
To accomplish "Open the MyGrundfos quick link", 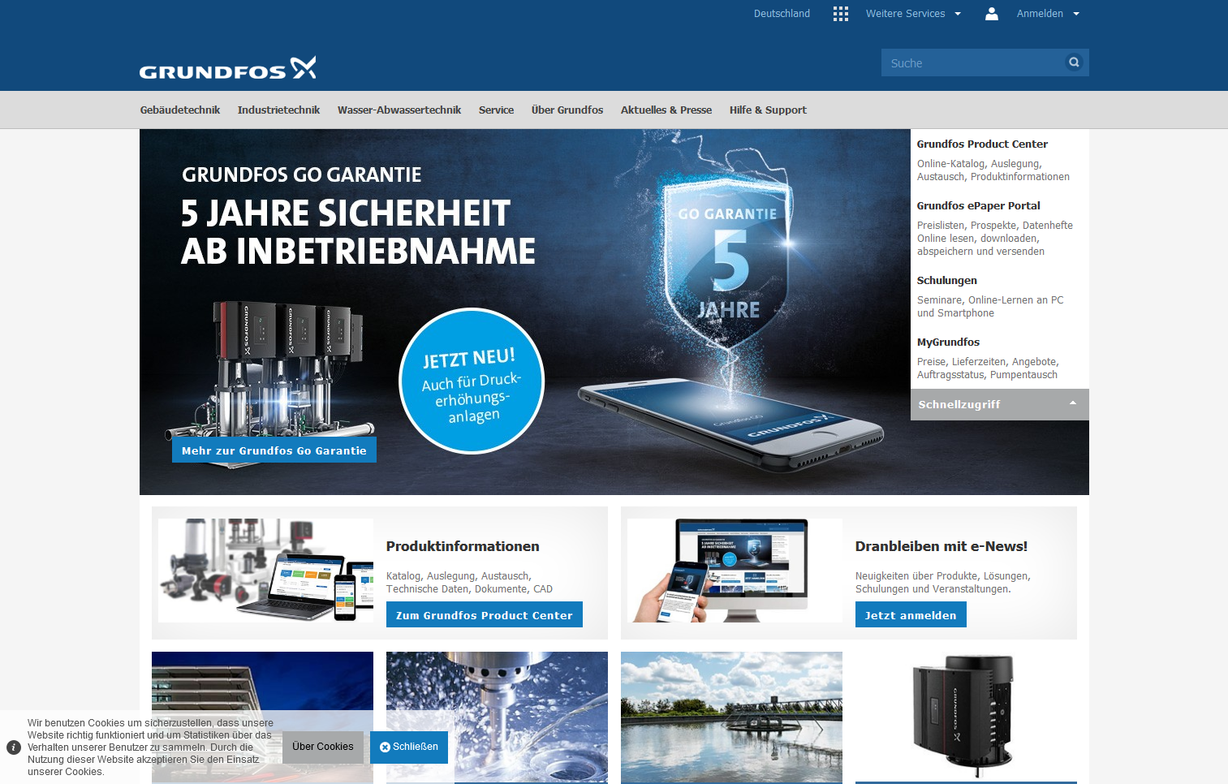I will point(948,342).
